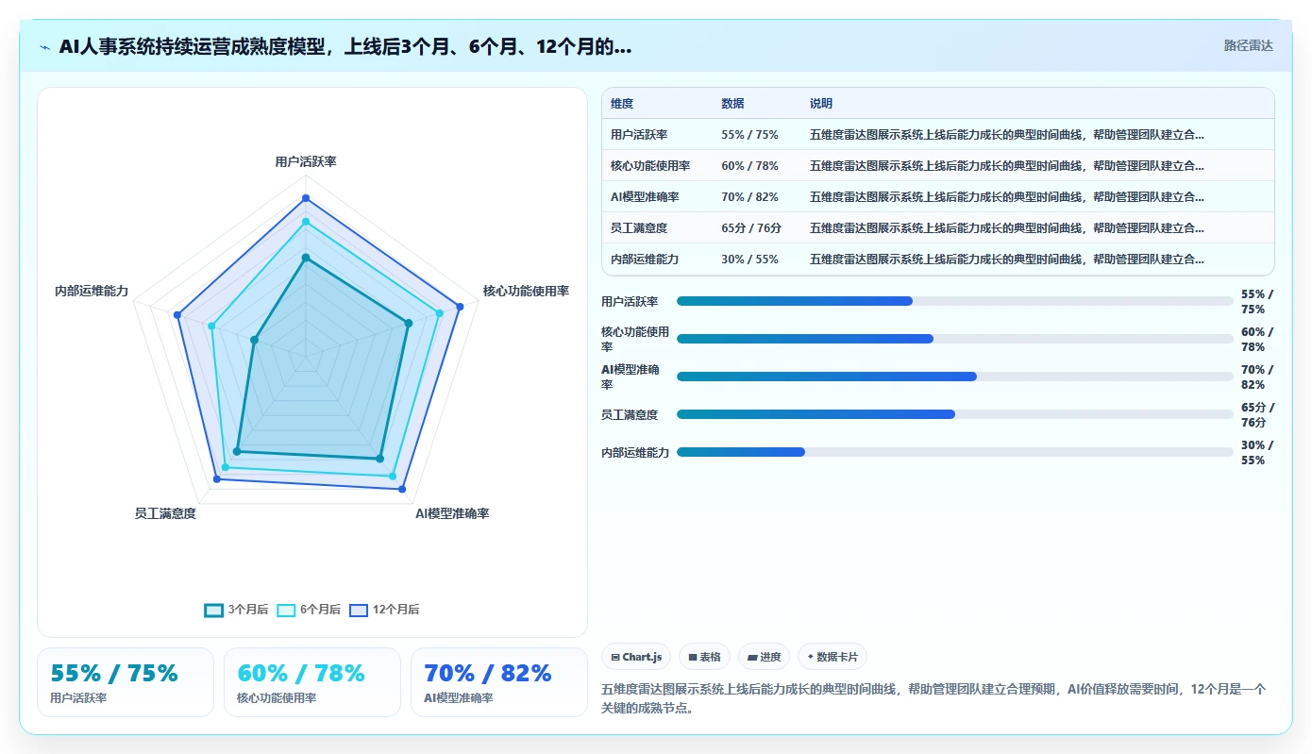The width and height of the screenshot is (1312, 754).
Task: Click the AI模型准确率 radar axis label
Action: (452, 513)
